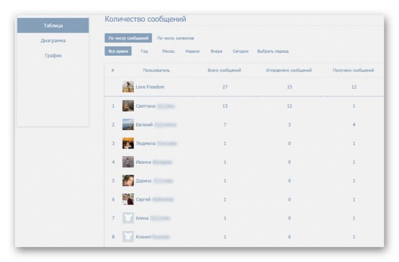The image size is (399, 262).
Task: Sort by Всего сообщений column header
Action: click(x=224, y=70)
